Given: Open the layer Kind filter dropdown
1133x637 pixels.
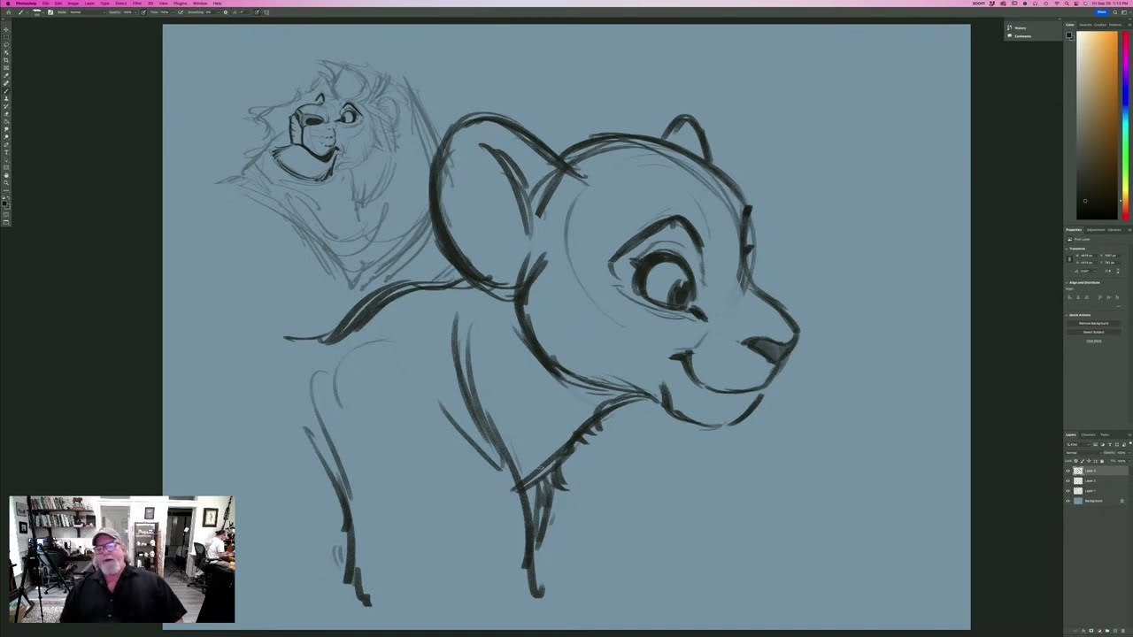Looking at the screenshot, I should point(1077,444).
